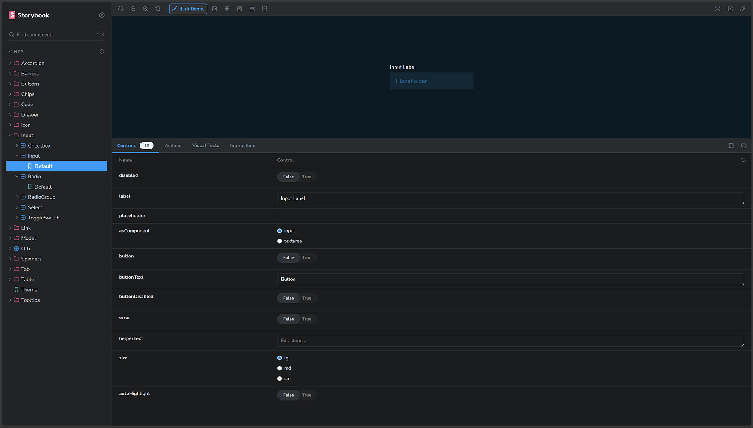
Task: Set button control to True
Action: coord(307,257)
